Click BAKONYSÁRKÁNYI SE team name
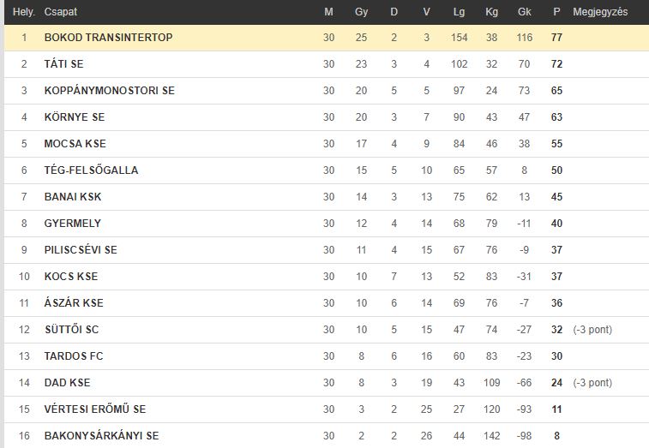 click(101, 435)
